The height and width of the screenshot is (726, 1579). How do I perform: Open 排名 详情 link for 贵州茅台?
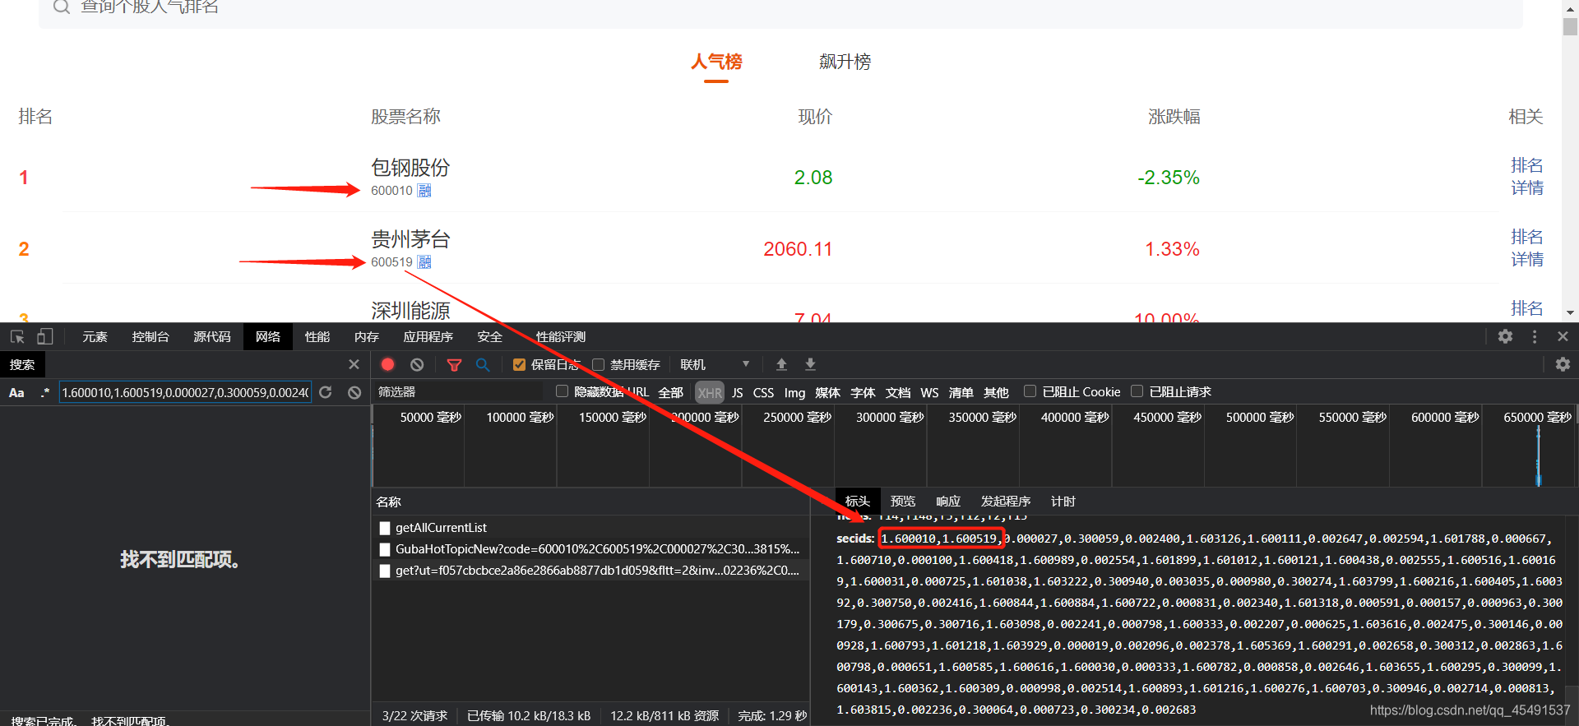click(x=1527, y=248)
